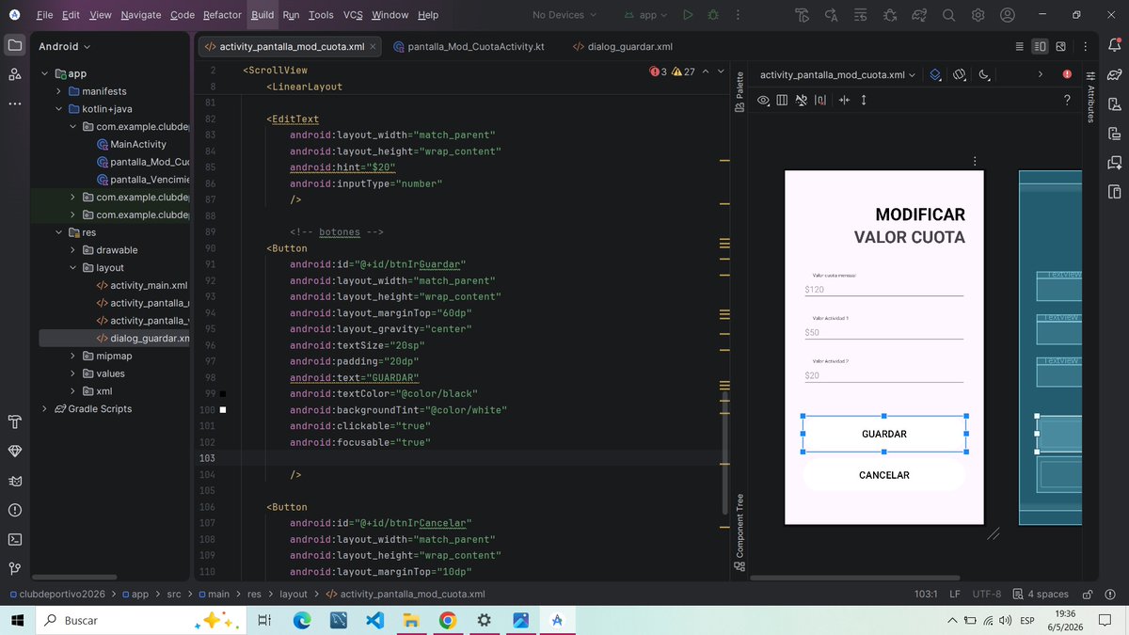Click the 4 spaces indent setting
Viewport: 1129px width, 635px height.
point(1041,595)
